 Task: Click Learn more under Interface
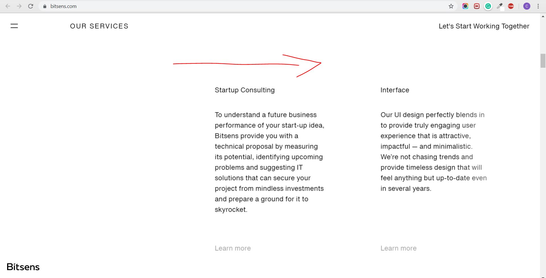pyautogui.click(x=398, y=248)
